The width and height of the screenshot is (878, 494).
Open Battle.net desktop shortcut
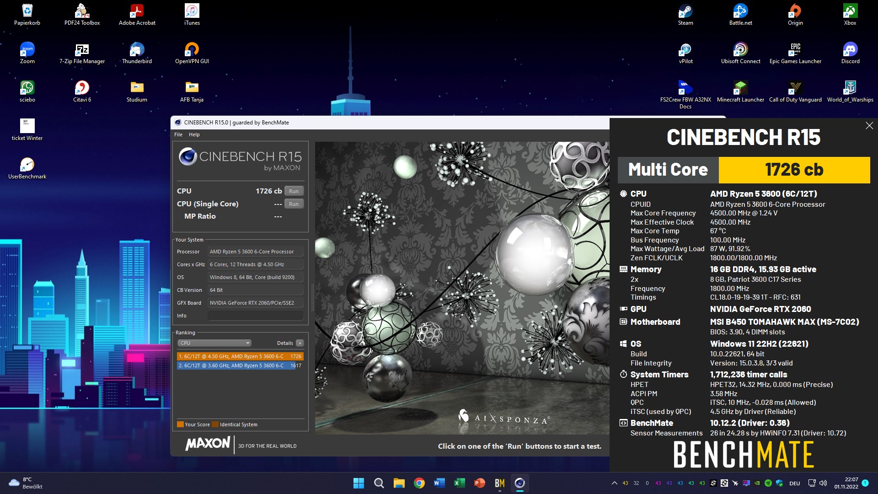[740, 14]
